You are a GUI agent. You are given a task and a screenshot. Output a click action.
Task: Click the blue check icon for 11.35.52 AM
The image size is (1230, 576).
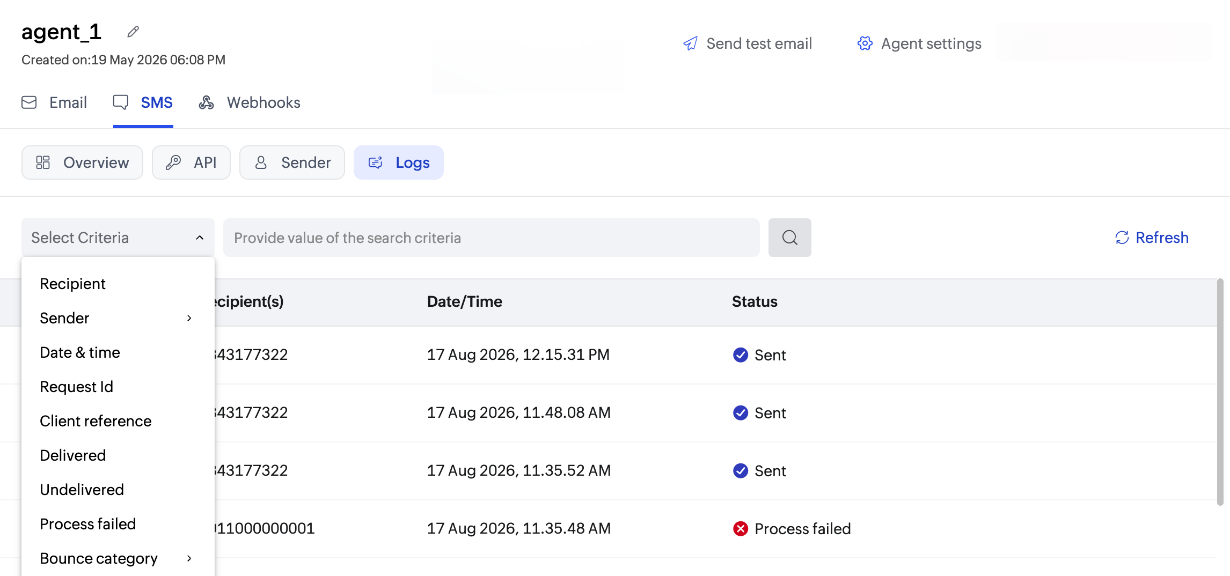[x=741, y=470]
